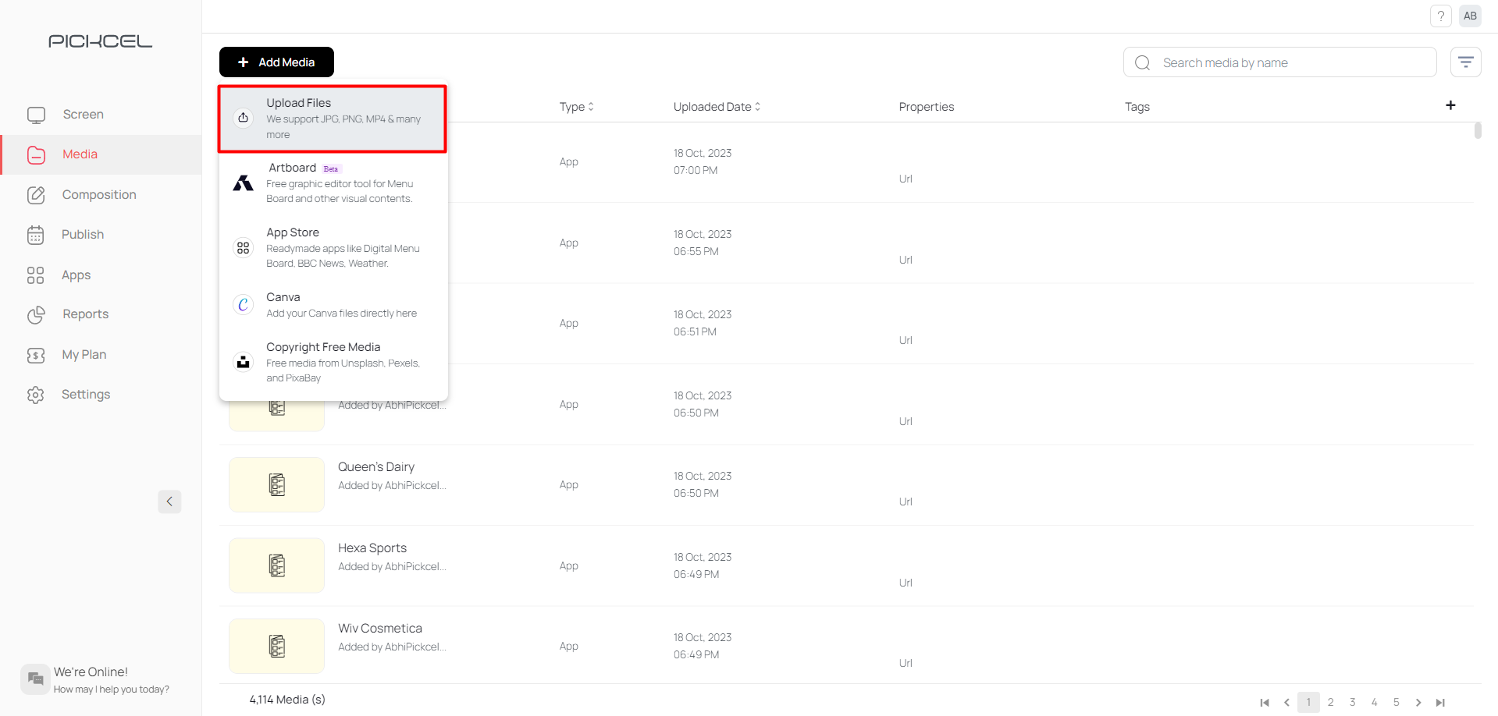
Task: Click the Unsplash copyright free media icon
Action: point(244,362)
